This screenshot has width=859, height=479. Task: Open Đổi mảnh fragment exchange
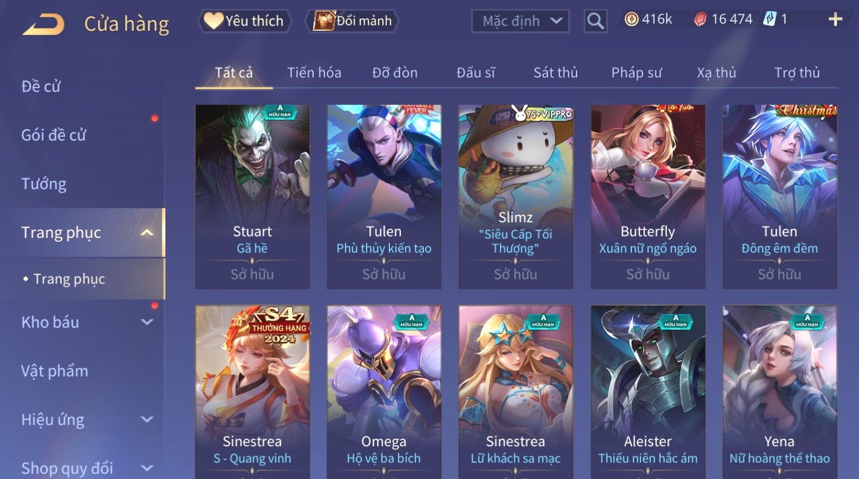pos(352,21)
